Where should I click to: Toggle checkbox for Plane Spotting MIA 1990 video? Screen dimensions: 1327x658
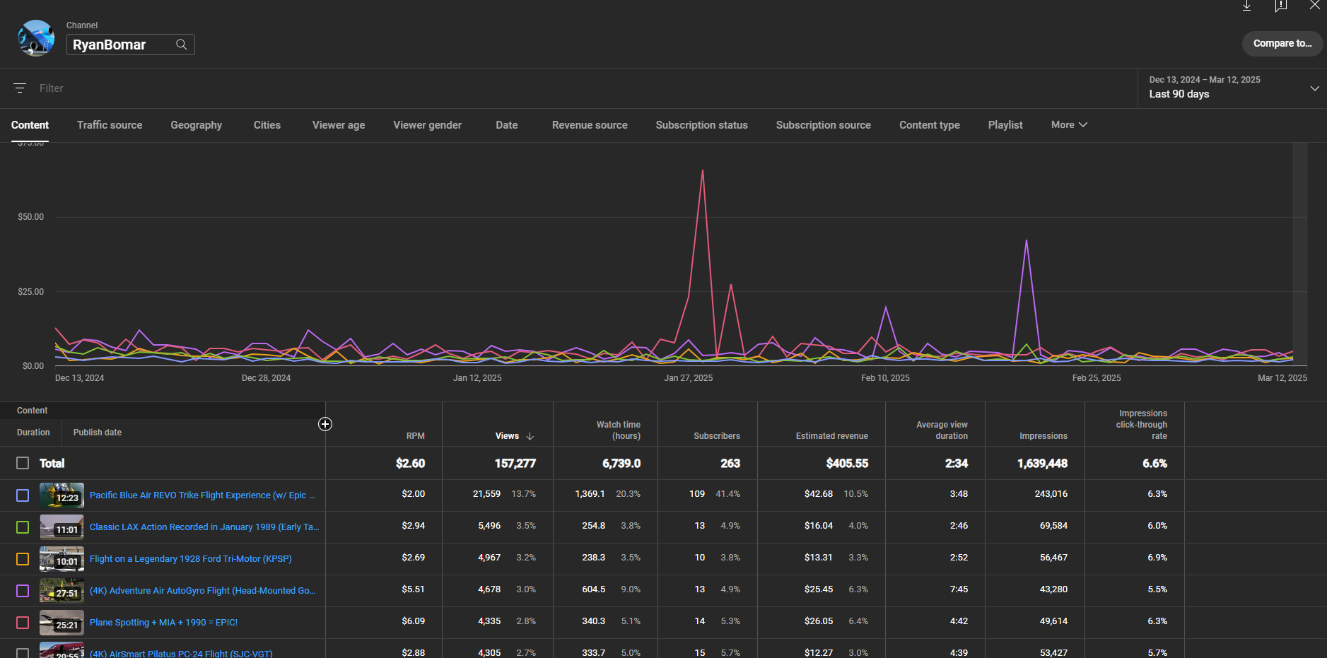[23, 623]
